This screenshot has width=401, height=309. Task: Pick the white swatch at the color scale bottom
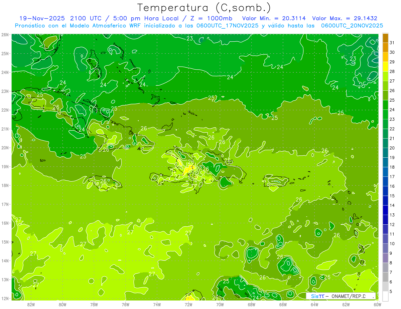(385, 296)
